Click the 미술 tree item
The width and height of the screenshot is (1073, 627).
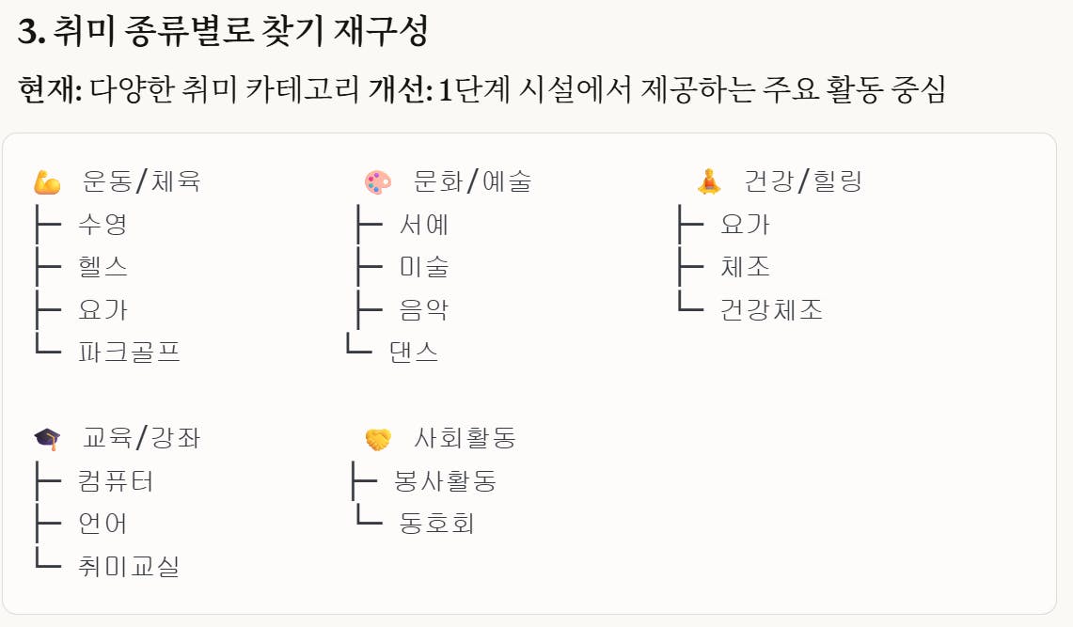424,267
